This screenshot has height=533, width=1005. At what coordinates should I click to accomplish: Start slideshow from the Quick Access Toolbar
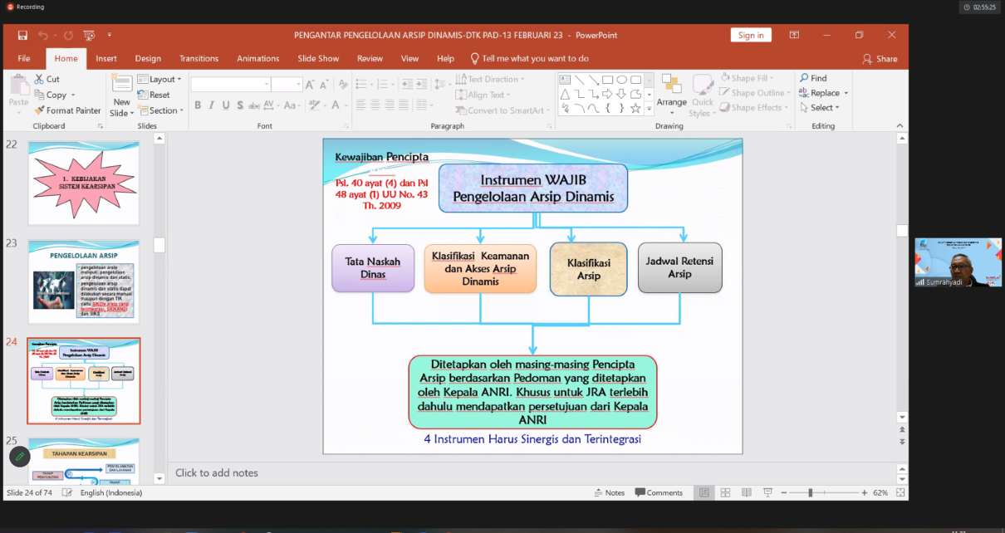pos(89,36)
